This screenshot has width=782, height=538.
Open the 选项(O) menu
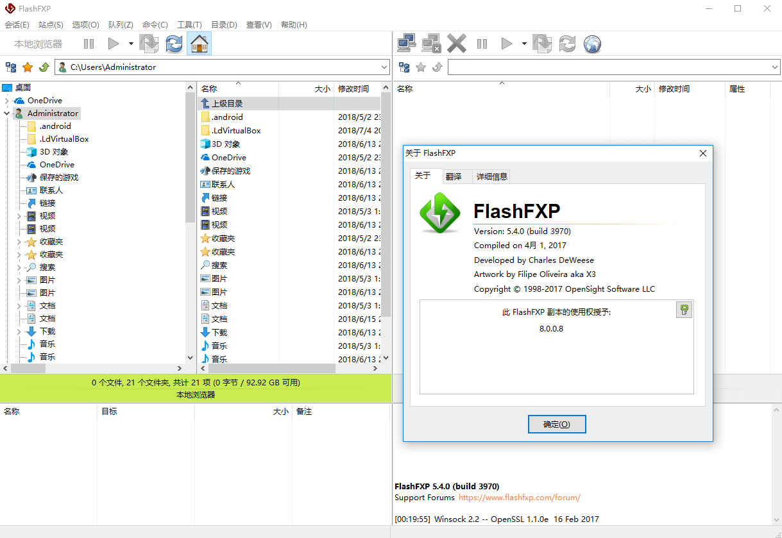coord(85,25)
